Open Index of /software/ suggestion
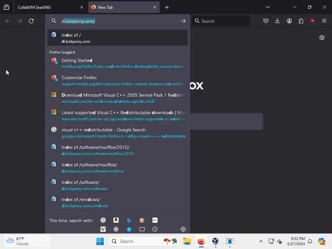 click(117, 185)
